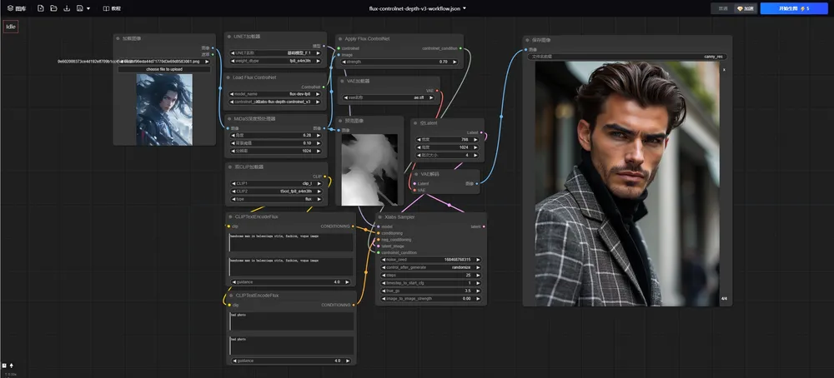Collapse Apply Flux ControlNet node via dot
This screenshot has height=378, width=834.
340,39
